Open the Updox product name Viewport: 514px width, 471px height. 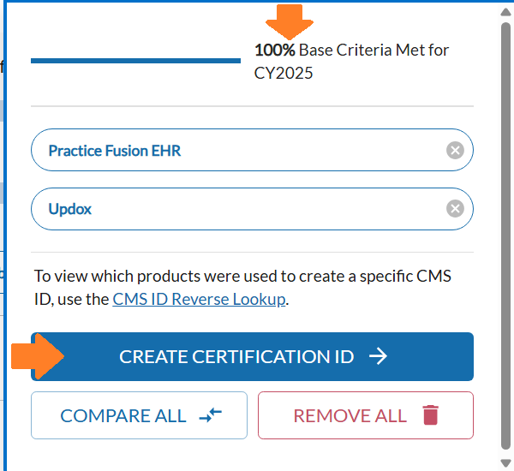click(70, 209)
